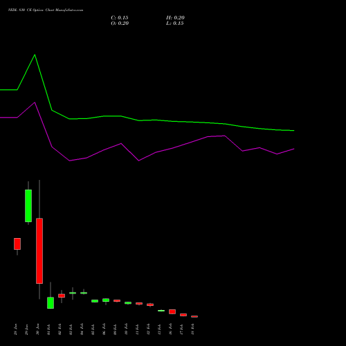Click the open value 'O: 0.20'

point(120,24)
